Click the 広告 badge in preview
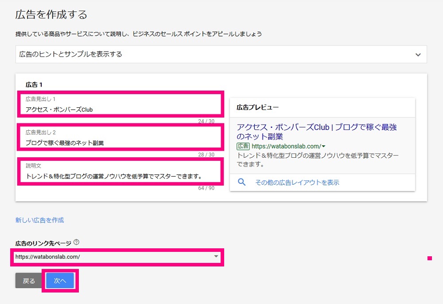 pyautogui.click(x=243, y=146)
